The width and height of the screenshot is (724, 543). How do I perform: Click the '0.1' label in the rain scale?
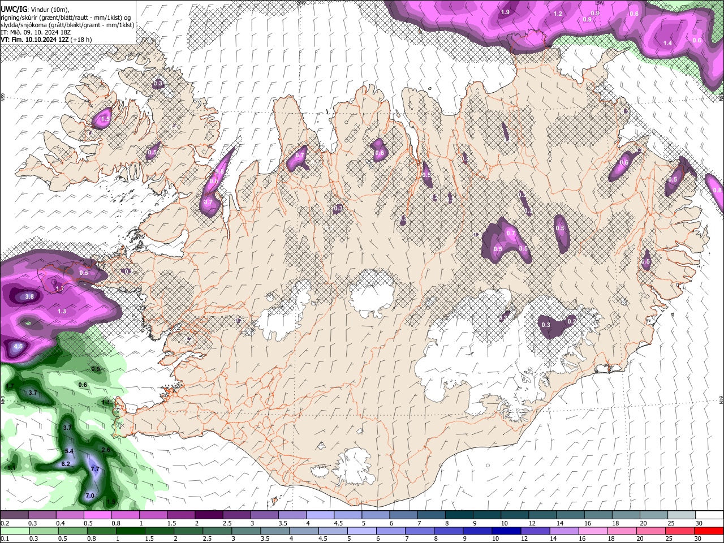5,538
